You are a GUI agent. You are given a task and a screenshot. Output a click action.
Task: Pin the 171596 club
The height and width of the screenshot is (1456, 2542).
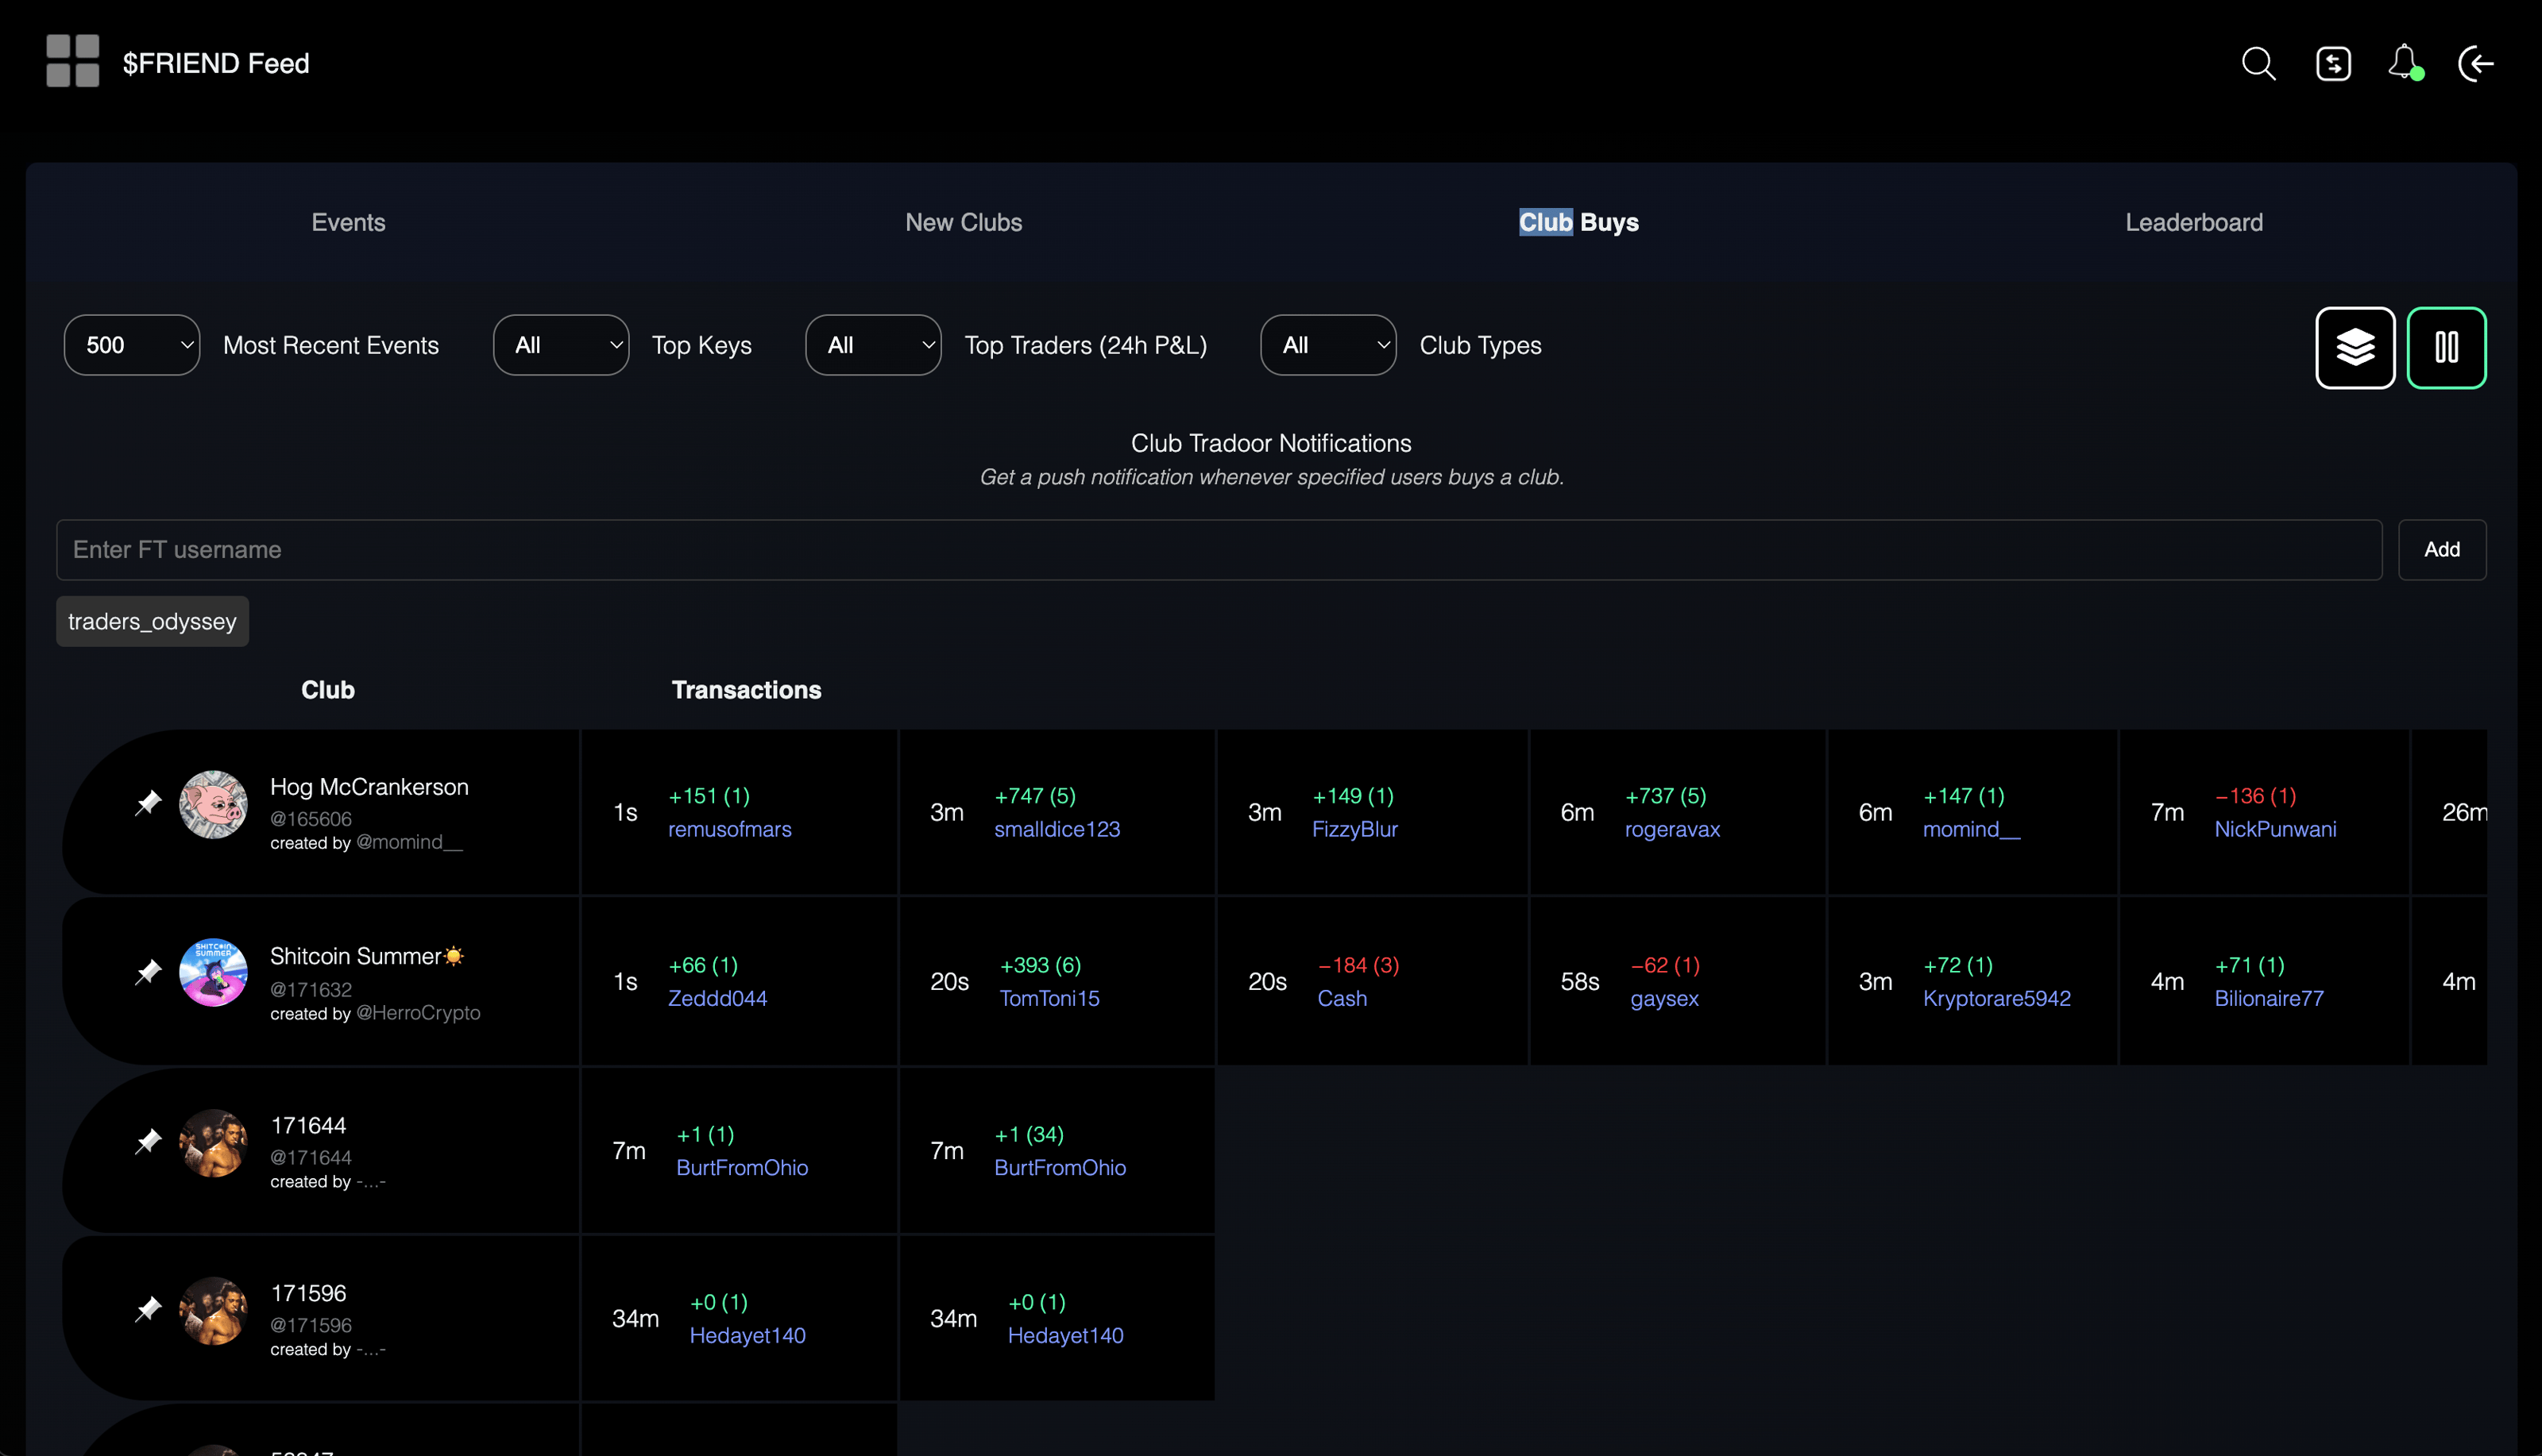148,1309
